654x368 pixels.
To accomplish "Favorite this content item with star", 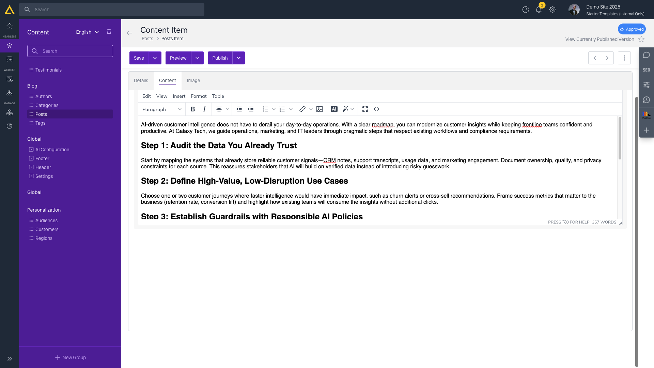I will [641, 39].
